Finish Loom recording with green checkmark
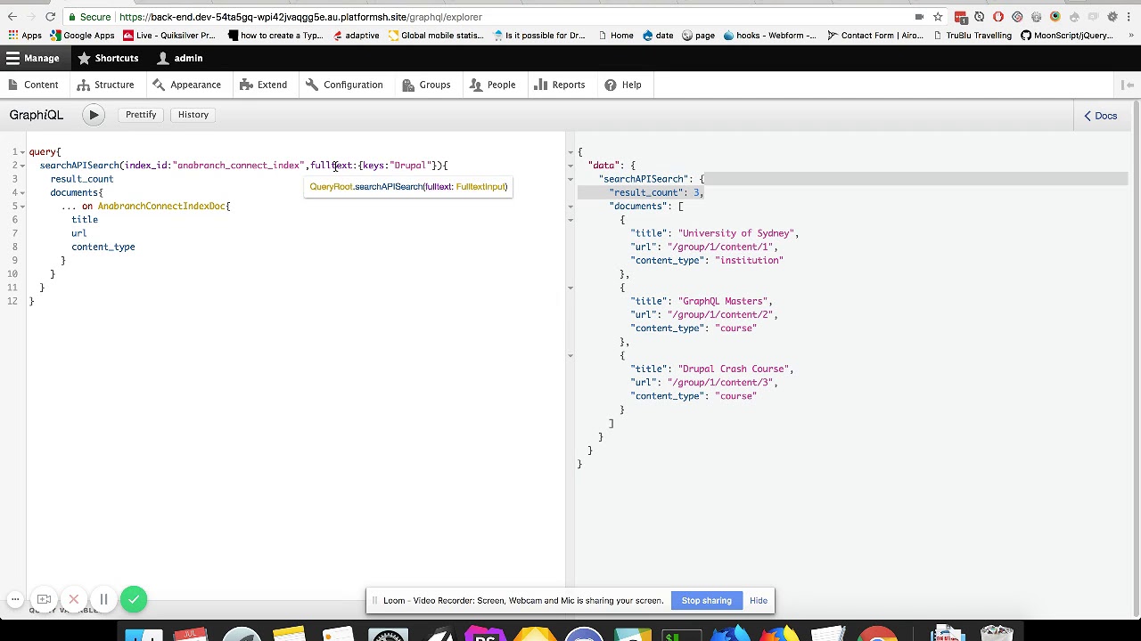 coord(134,599)
